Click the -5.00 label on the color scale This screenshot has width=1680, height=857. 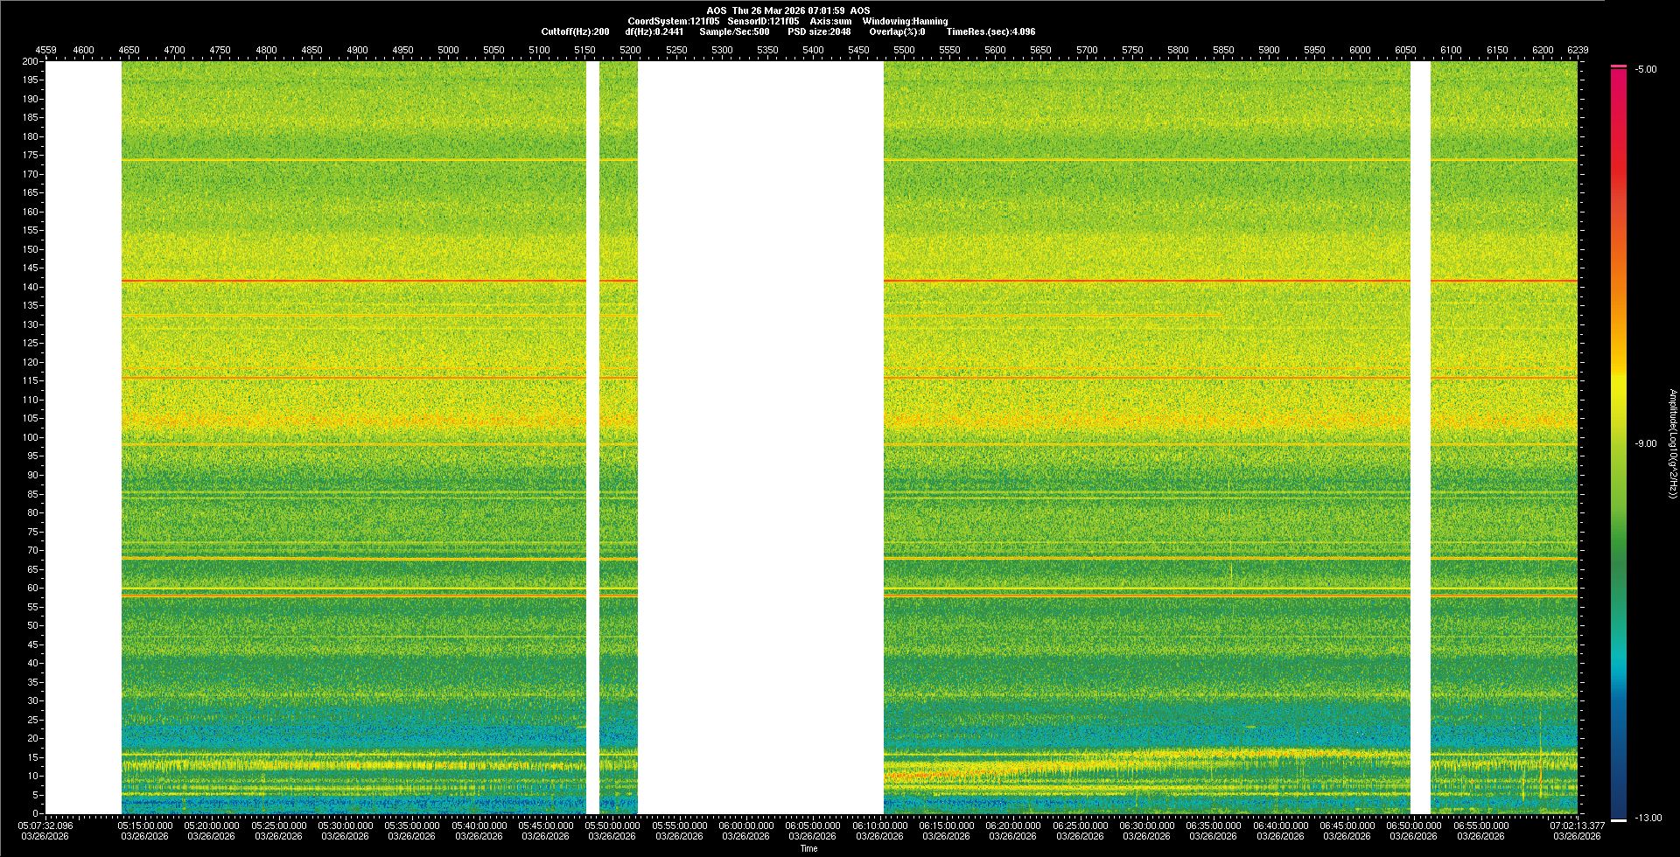pos(1646,69)
